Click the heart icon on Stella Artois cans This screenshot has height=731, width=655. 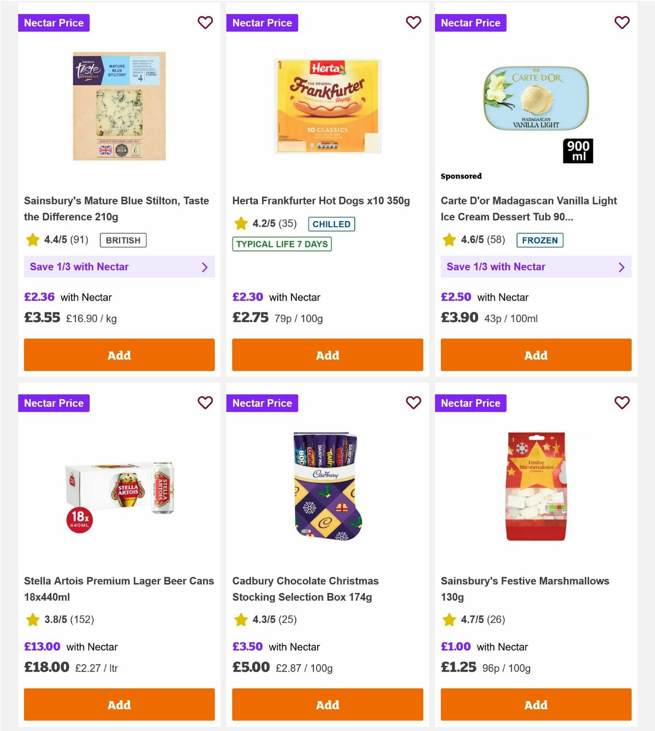[x=205, y=403]
